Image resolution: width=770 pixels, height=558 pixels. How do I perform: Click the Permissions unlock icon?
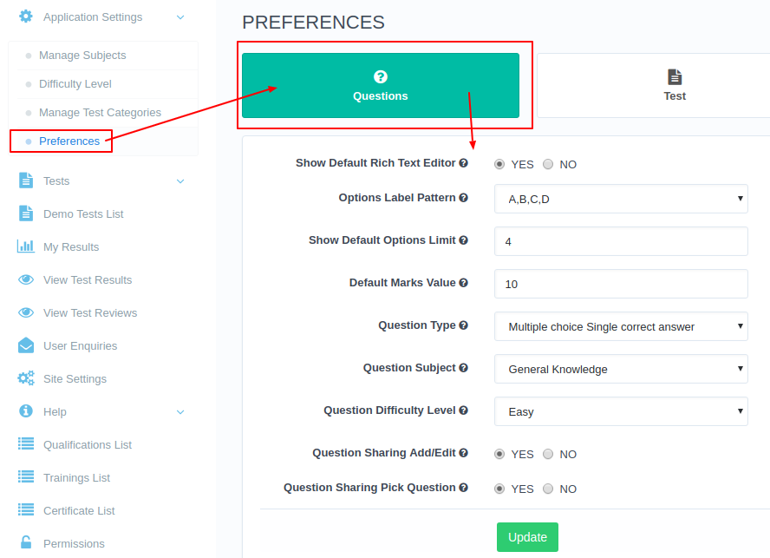pyautogui.click(x=26, y=542)
